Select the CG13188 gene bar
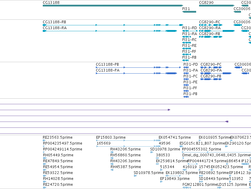 [113, 6]
